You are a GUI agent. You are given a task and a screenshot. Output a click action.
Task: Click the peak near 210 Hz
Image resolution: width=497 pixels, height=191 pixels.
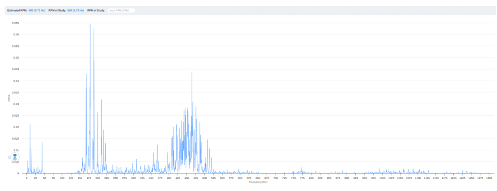(x=102, y=100)
